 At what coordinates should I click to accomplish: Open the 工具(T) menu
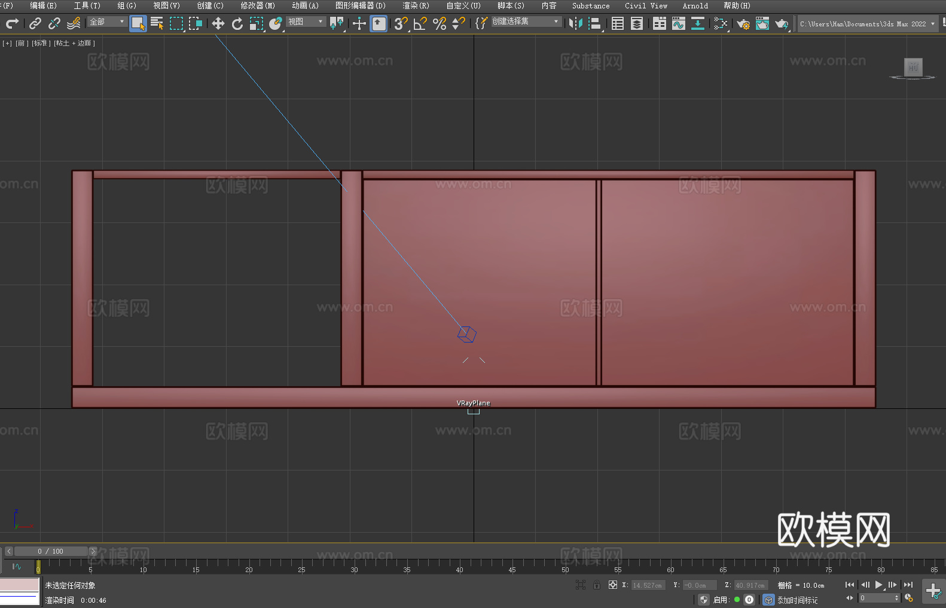[x=87, y=5]
